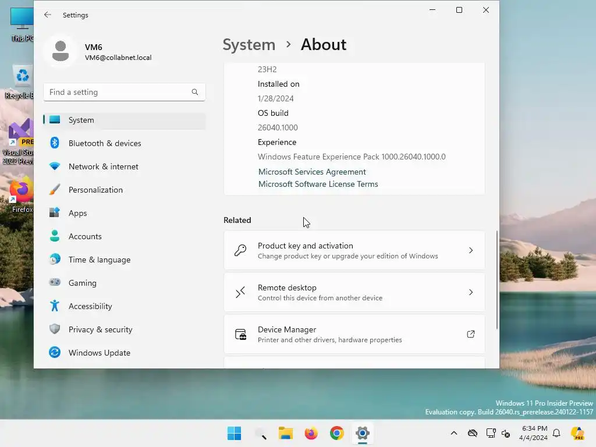596x447 pixels.
Task: Open Remote desktop settings card
Action: tap(354, 292)
